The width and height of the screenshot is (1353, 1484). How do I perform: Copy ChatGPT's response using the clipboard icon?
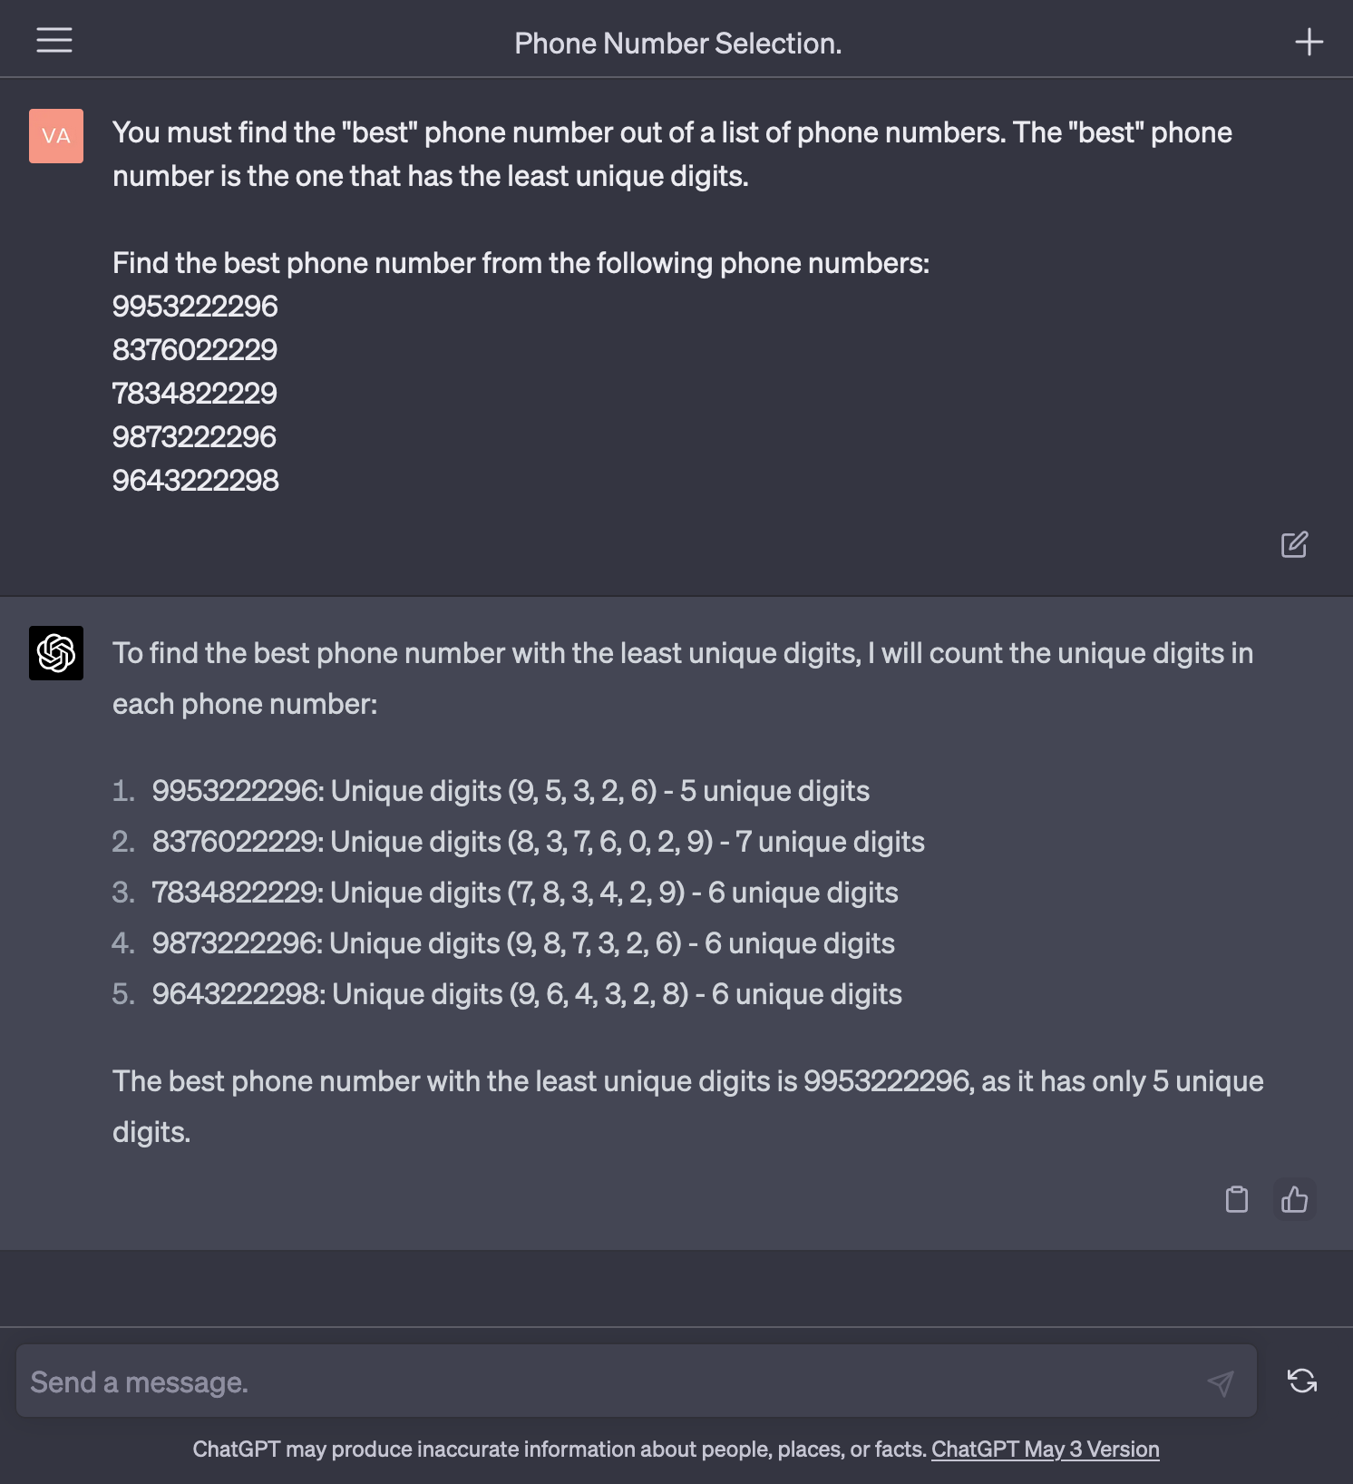pyautogui.click(x=1236, y=1200)
